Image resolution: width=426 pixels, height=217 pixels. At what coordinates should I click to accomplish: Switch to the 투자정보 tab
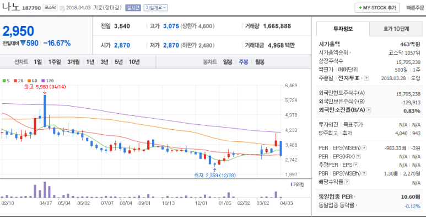coord(343,29)
